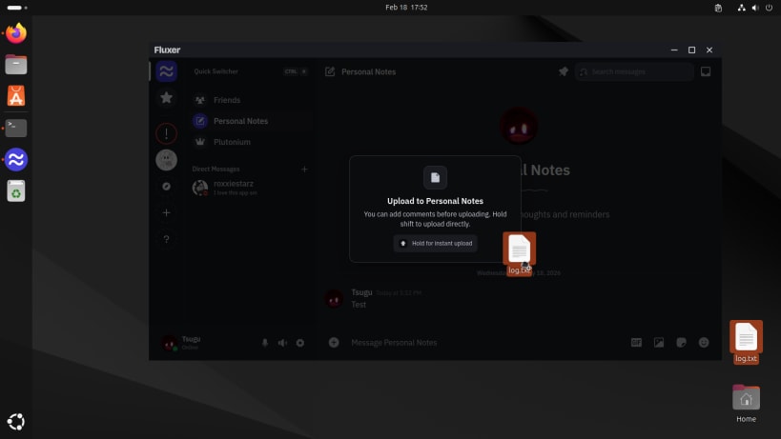
Task: Click Tsugu message author name
Action: tap(361, 292)
